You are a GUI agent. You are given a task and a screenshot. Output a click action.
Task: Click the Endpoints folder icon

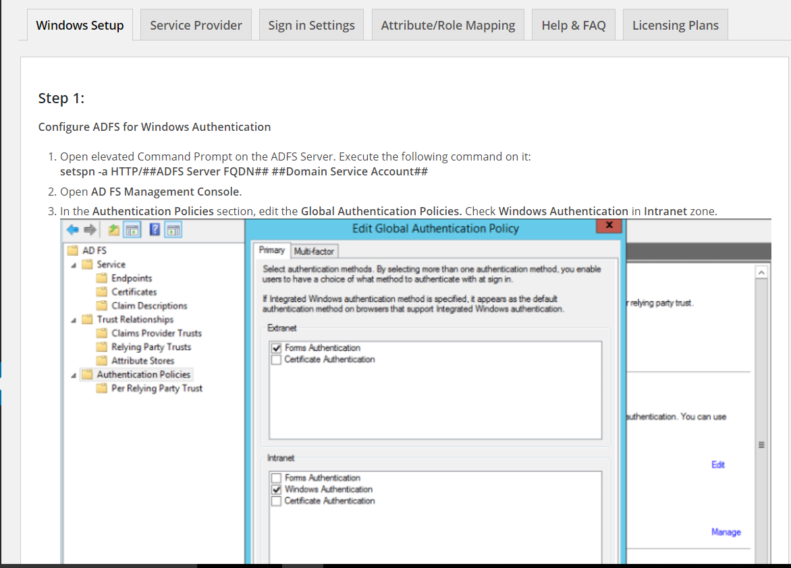[x=102, y=278]
